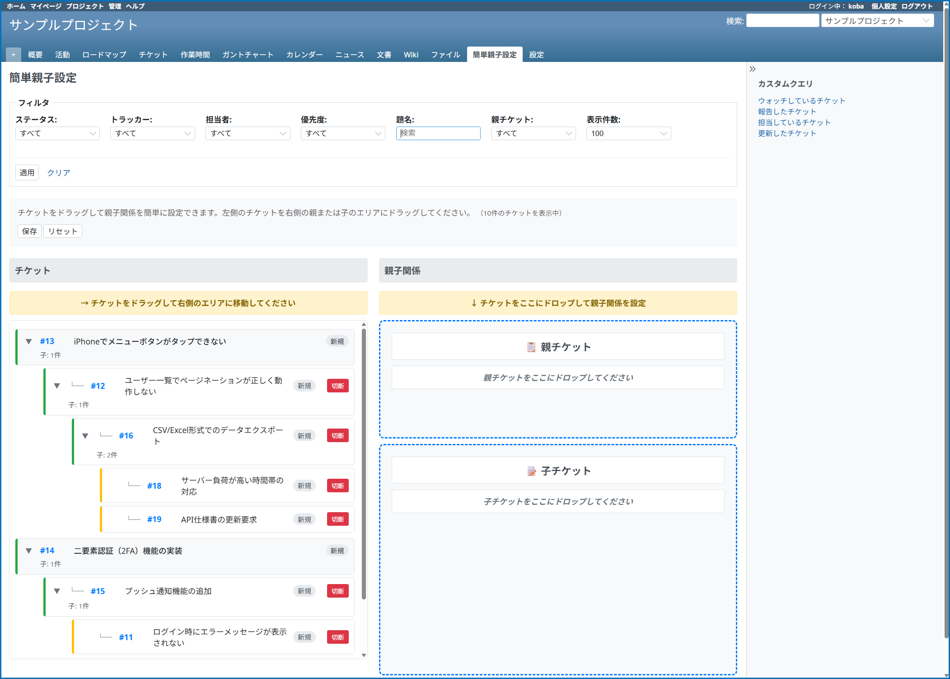Open the ステータス filter dropdown
Viewport: 950px width, 679px height.
click(57, 133)
